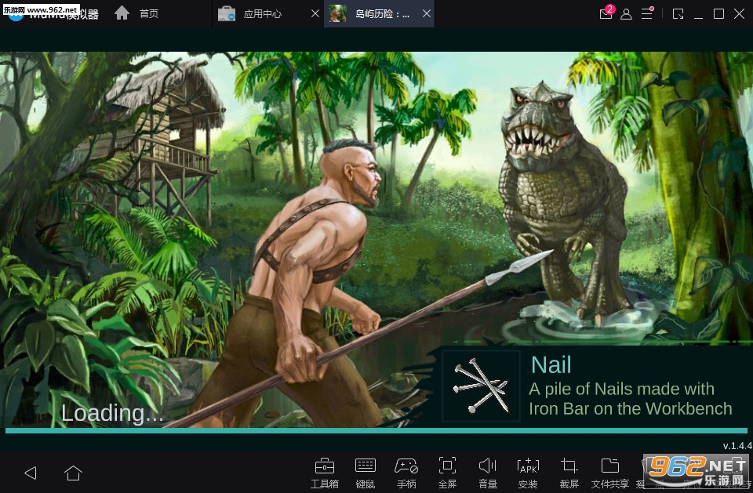This screenshot has height=493, width=753.
Task: Click the teal loading progress bar
Action: tap(376, 430)
